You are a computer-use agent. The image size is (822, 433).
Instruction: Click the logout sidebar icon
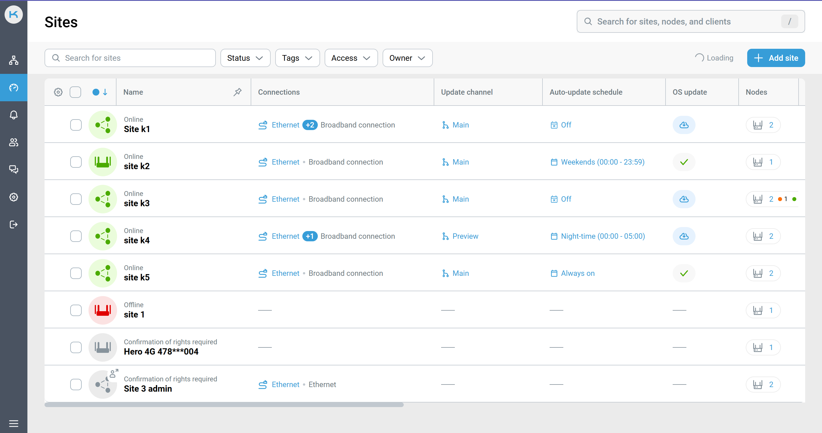coord(13,224)
